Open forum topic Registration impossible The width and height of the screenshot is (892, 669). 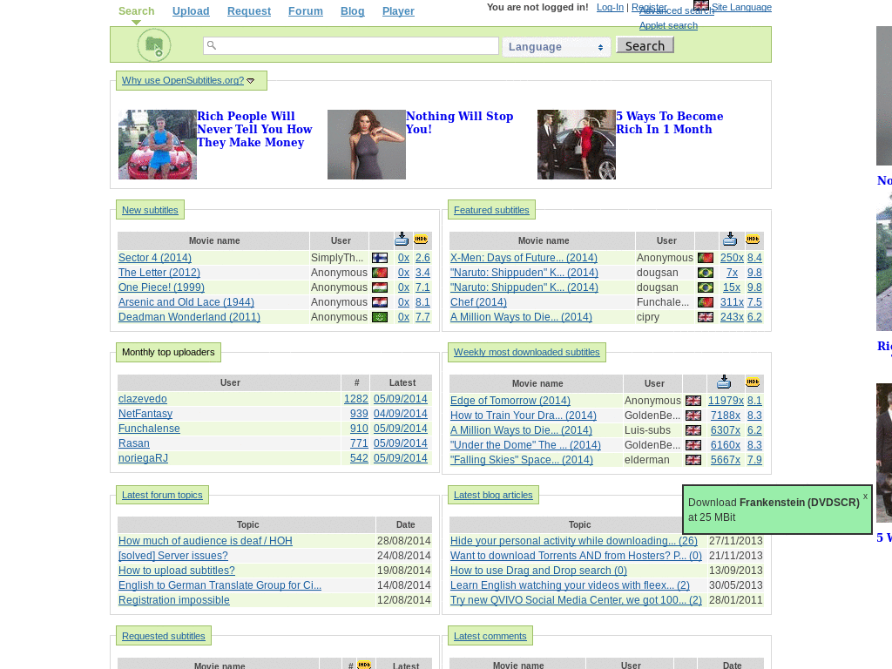coord(174,599)
